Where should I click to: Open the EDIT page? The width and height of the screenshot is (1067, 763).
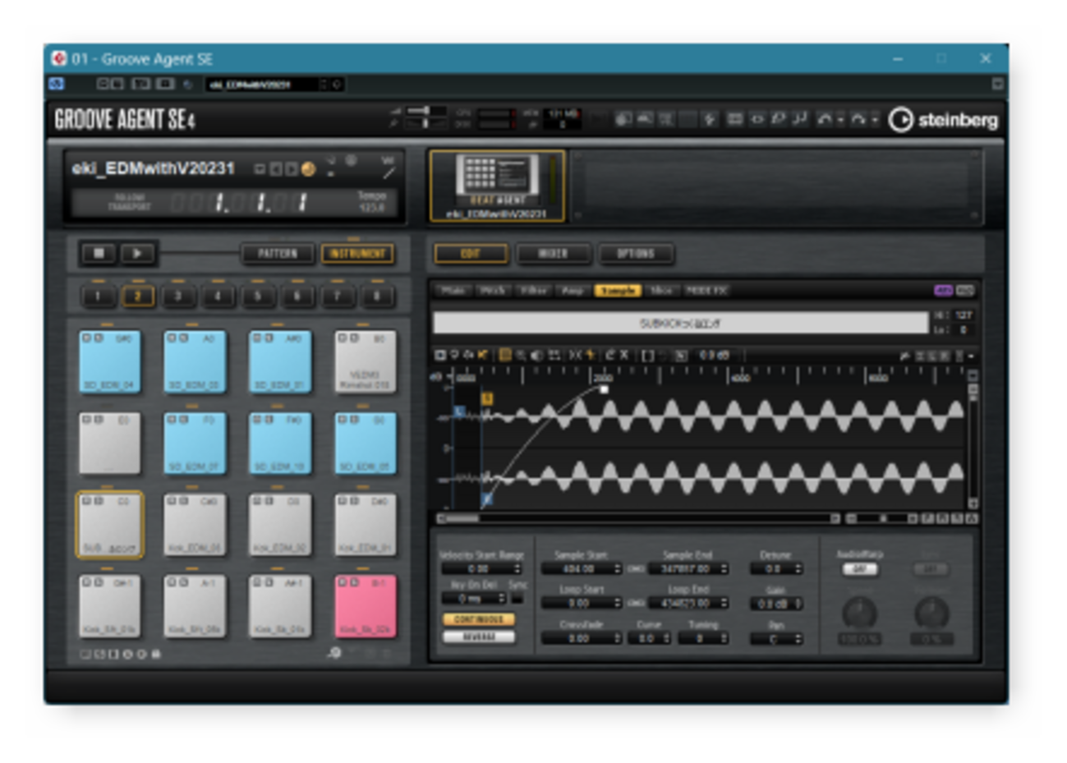471,254
